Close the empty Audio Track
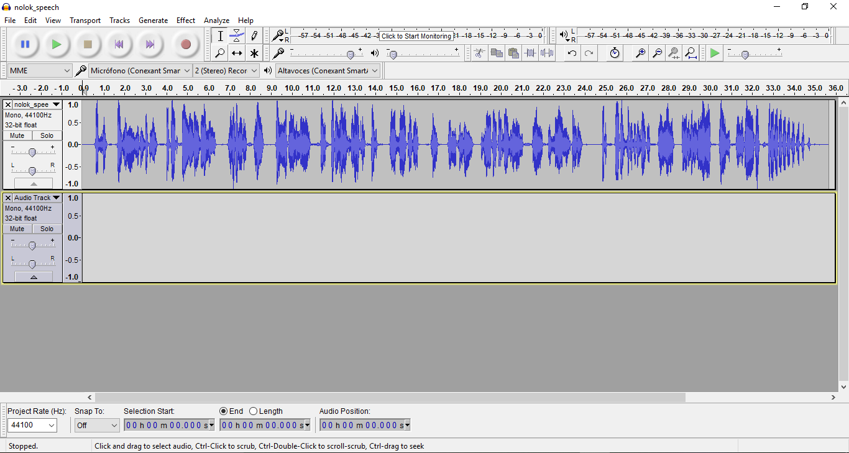The width and height of the screenshot is (849, 453). point(7,198)
